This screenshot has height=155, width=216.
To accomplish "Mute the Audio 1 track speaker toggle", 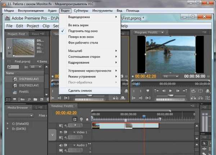I will [61, 145].
